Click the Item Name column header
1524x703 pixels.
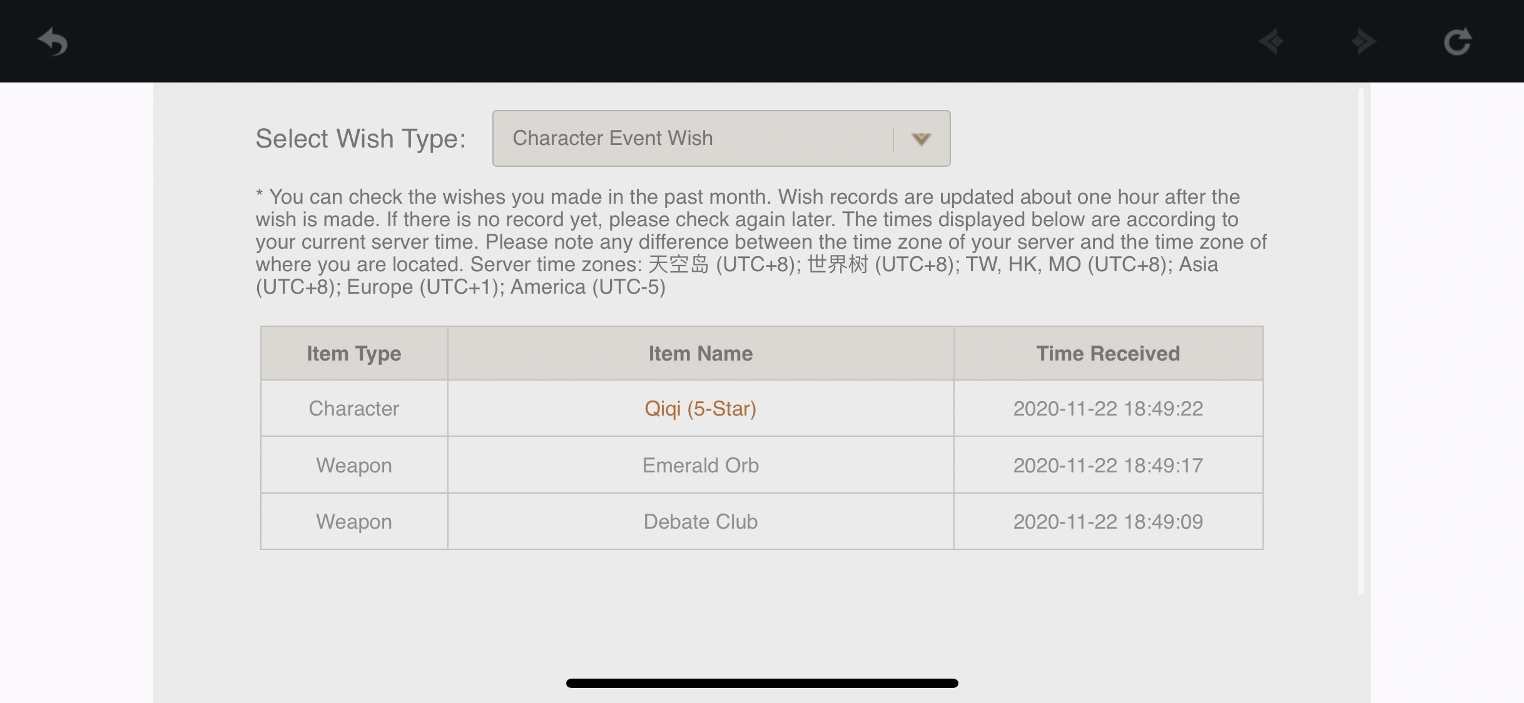[x=700, y=354]
